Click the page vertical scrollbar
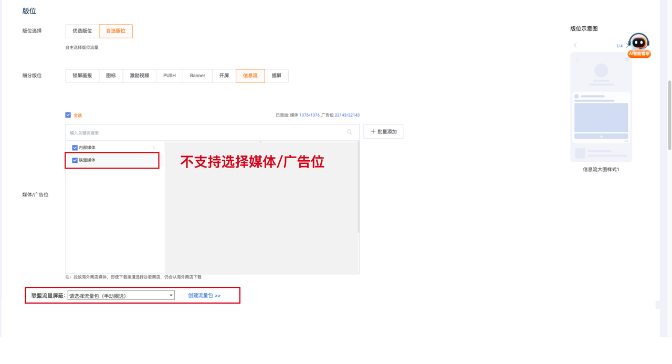This screenshot has height=364, width=672. 669,116
